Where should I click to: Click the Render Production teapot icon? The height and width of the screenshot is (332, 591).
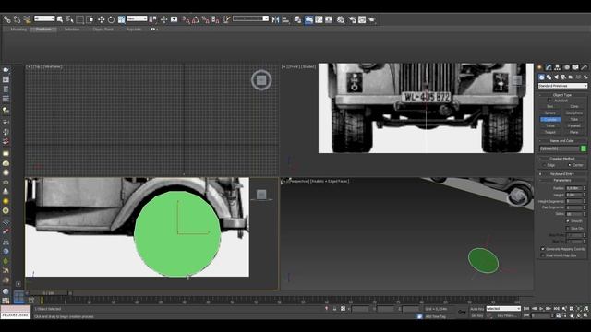[x=372, y=19]
